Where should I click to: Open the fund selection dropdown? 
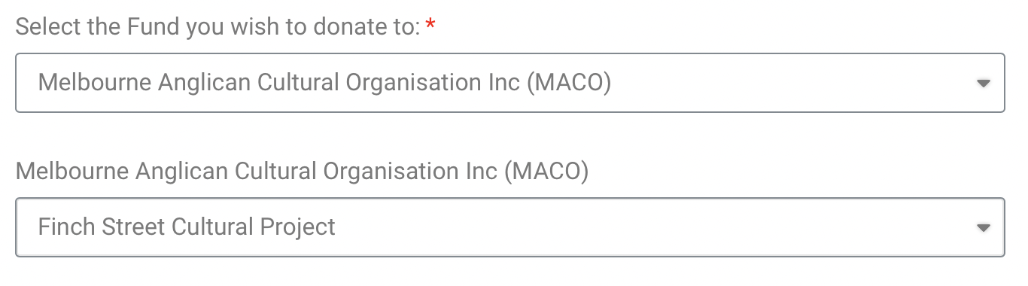510,83
